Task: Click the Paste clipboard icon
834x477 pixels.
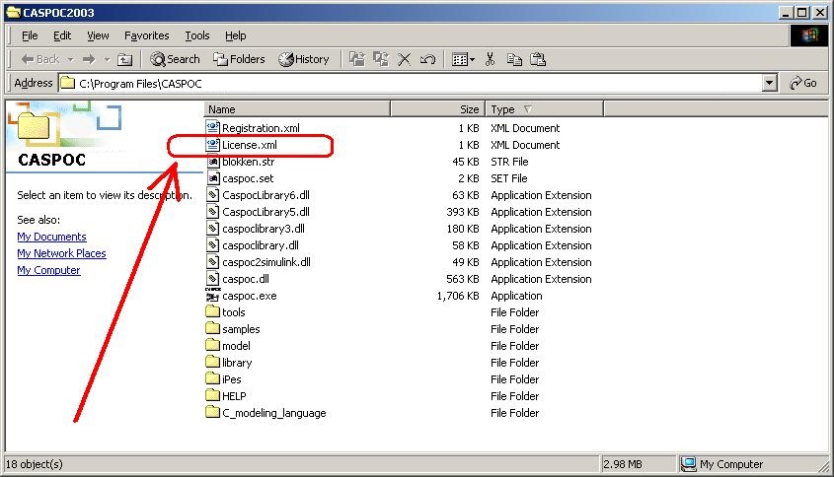Action: pyautogui.click(x=538, y=59)
